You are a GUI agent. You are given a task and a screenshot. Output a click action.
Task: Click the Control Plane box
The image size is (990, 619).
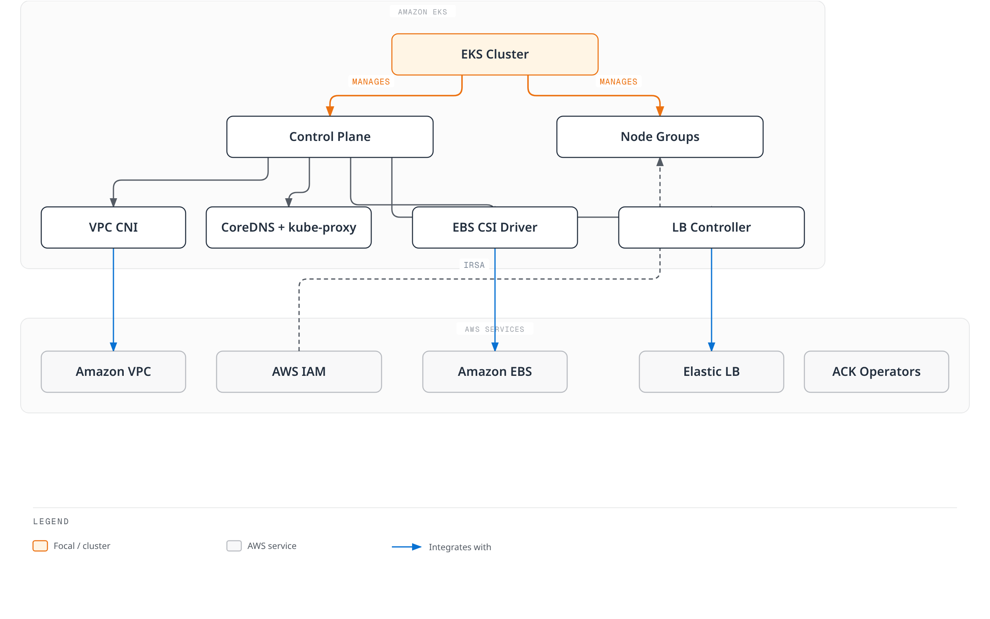(330, 137)
